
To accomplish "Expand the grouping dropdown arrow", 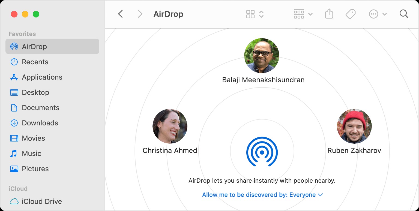I will pos(310,14).
